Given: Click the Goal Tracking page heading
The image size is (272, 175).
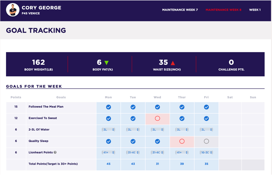Looking at the screenshot, I should [x=36, y=30].
